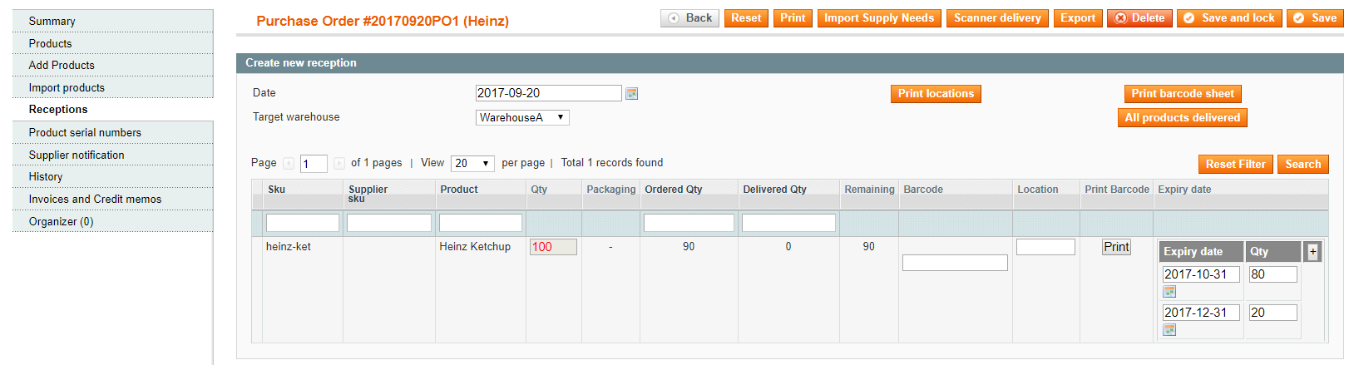Open the Organizer (0) tab
Image resolution: width=1349 pixels, height=365 pixels.
tap(113, 221)
